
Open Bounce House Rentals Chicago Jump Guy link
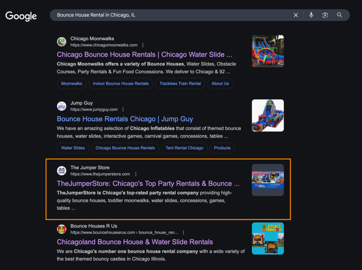[x=125, y=119]
